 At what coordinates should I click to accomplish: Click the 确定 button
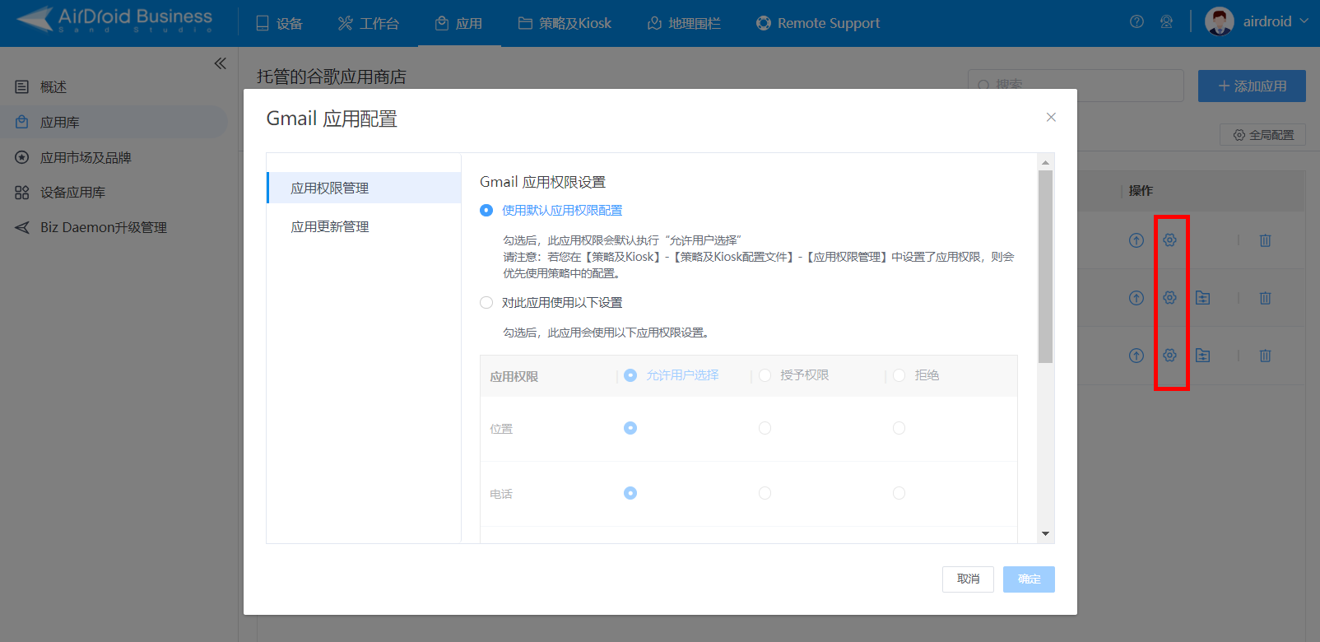pyautogui.click(x=1029, y=579)
